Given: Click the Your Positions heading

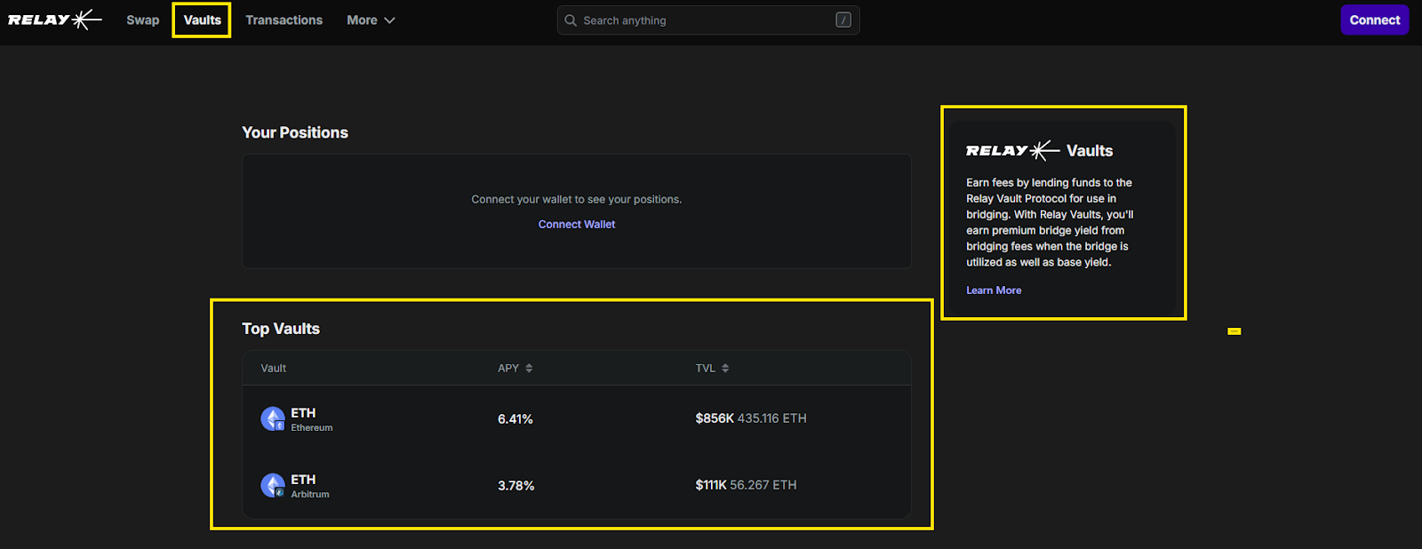Looking at the screenshot, I should (295, 132).
